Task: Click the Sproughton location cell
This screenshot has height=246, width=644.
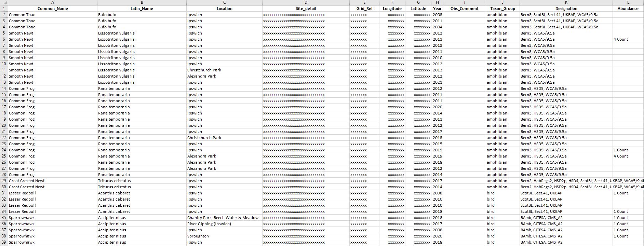Action: [x=198, y=236]
